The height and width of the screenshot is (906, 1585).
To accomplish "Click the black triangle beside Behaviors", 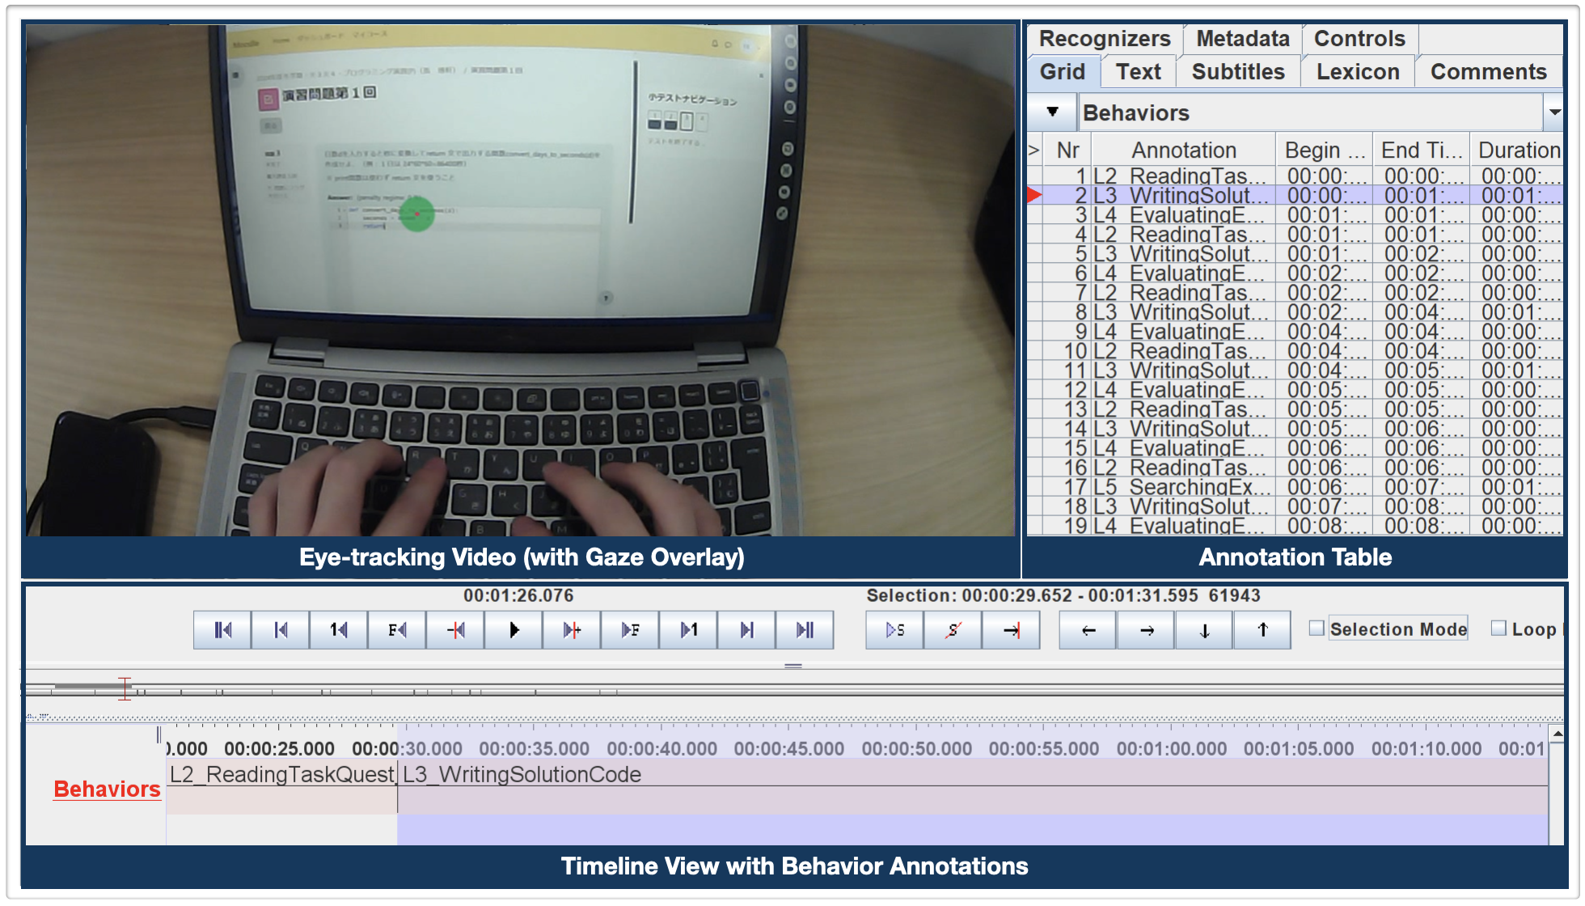I will pos(1052,112).
